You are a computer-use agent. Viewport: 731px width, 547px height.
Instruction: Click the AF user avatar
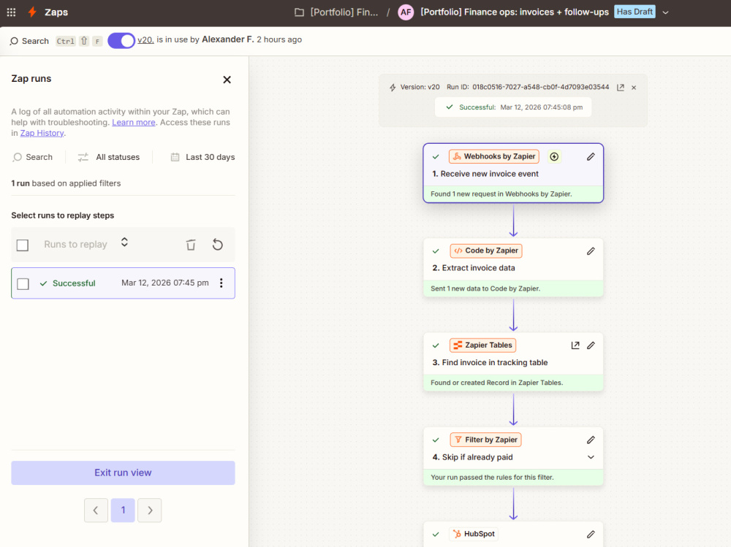click(406, 12)
